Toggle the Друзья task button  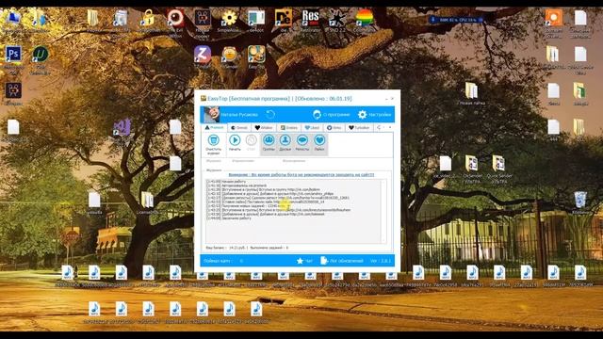click(285, 143)
